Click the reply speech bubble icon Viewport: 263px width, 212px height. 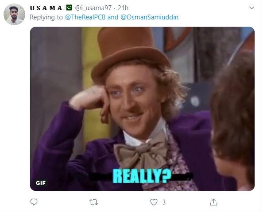(34, 202)
